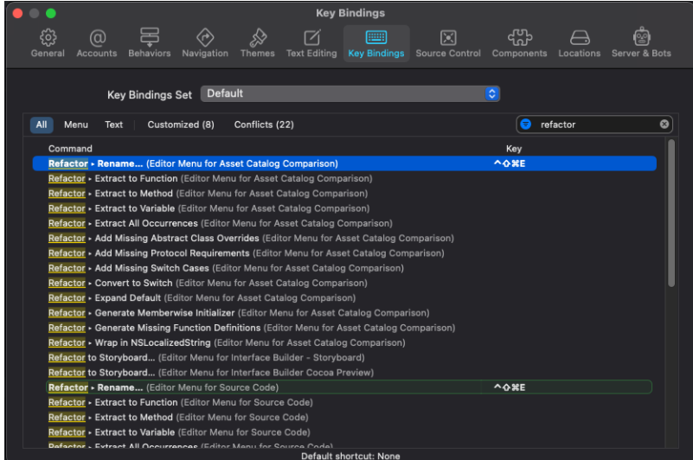Select the Convert to Switch row
Screen dimensions: 693x460
[344, 283]
